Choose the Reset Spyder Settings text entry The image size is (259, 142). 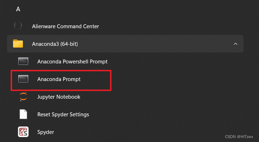(63, 115)
